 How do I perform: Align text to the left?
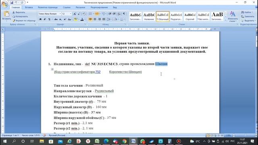click(90, 19)
